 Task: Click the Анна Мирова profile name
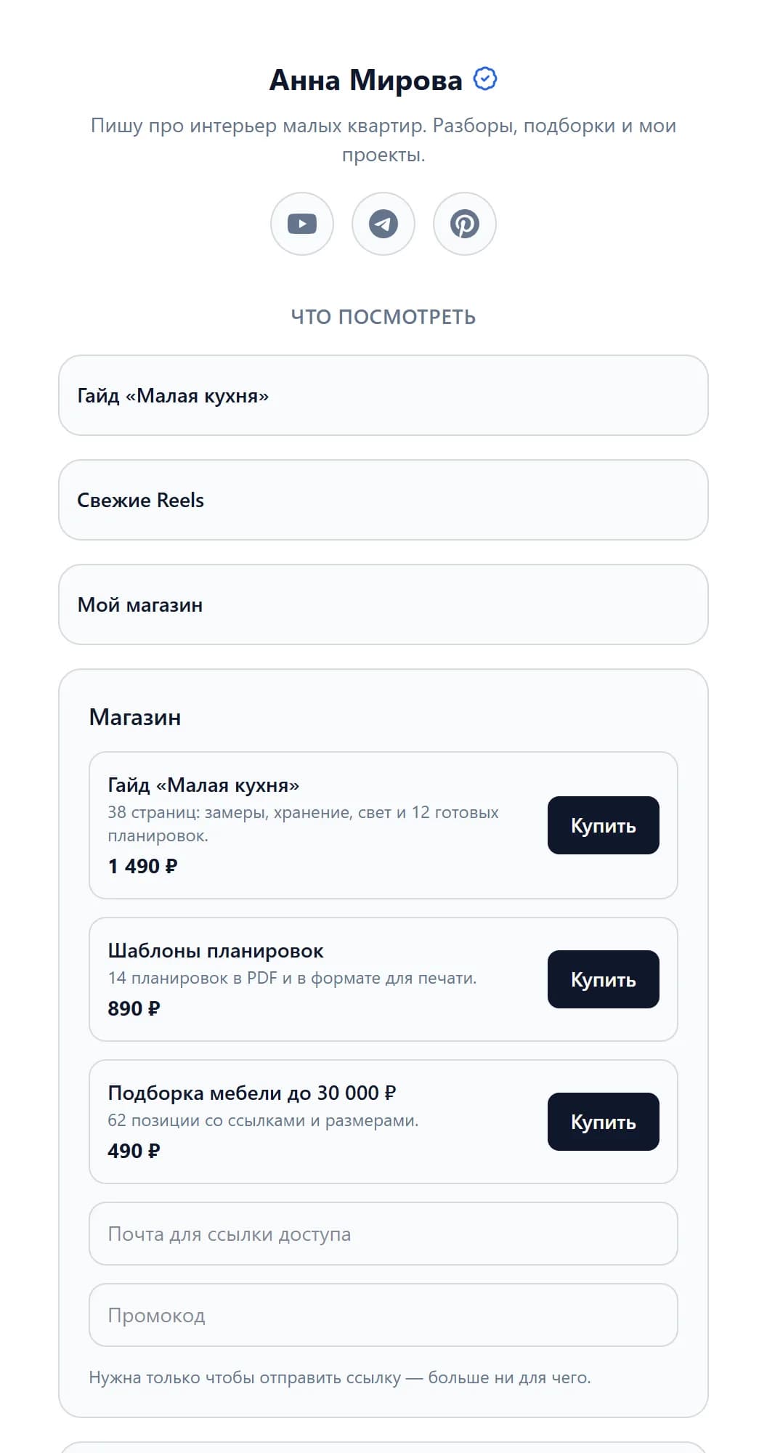(365, 80)
